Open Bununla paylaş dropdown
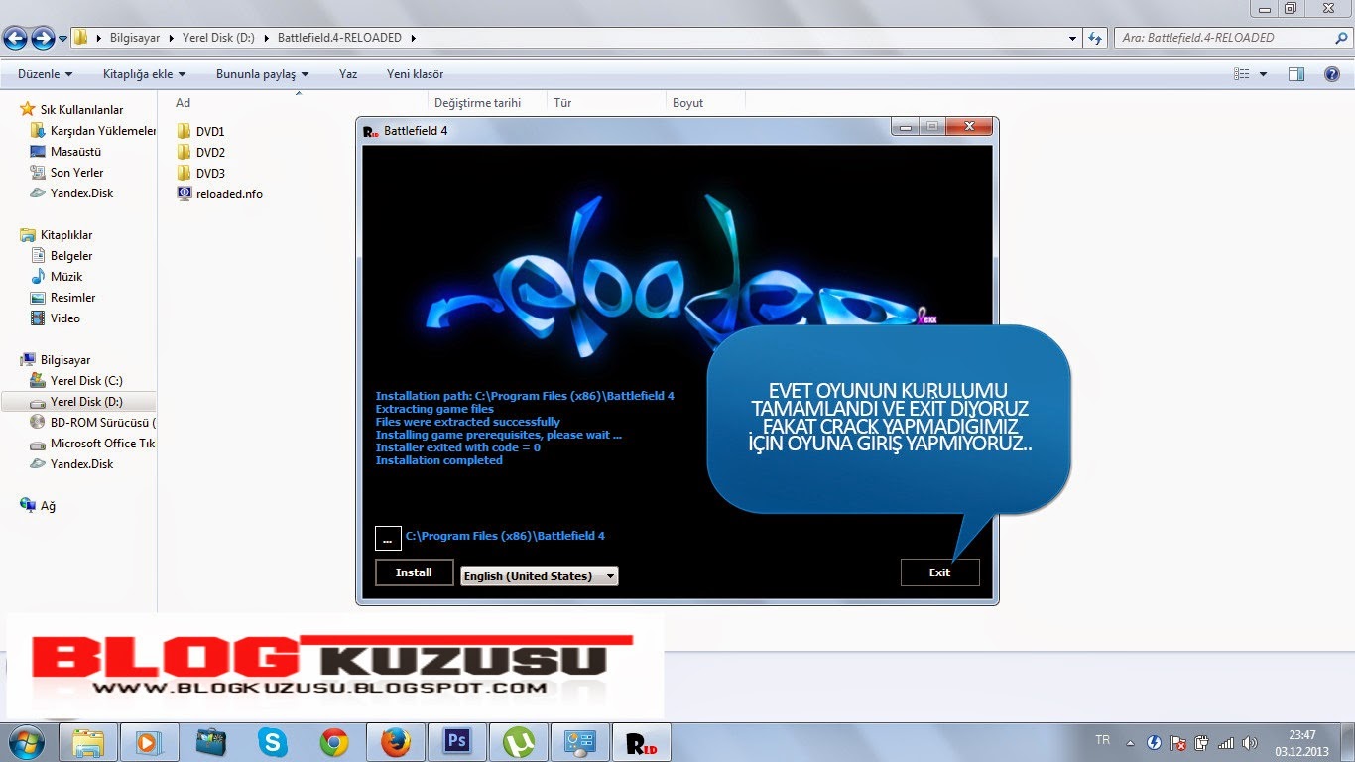The width and height of the screenshot is (1355, 762). [262, 74]
